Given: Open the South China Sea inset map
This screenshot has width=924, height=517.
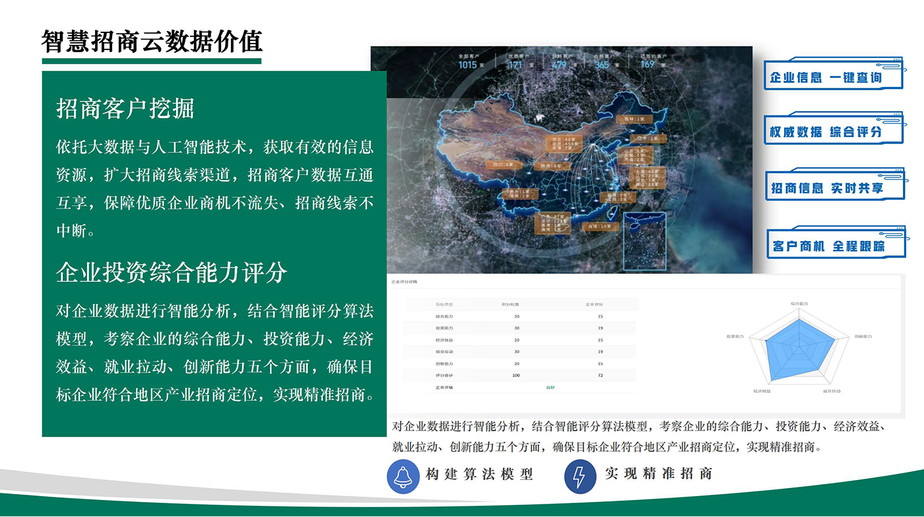Looking at the screenshot, I should 645,241.
